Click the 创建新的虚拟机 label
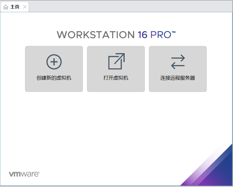Image resolution: width=233 pixels, height=187 pixels. 54,78
